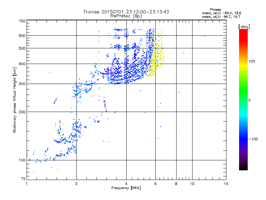The width and height of the screenshot is (266, 200).
Task: Click the colorbar tick label '100'
Action: click(252, 61)
